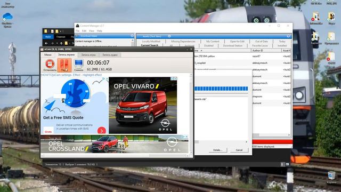Open the View menu in Content Manager
Screen dimensions: 341x192
(92, 31)
